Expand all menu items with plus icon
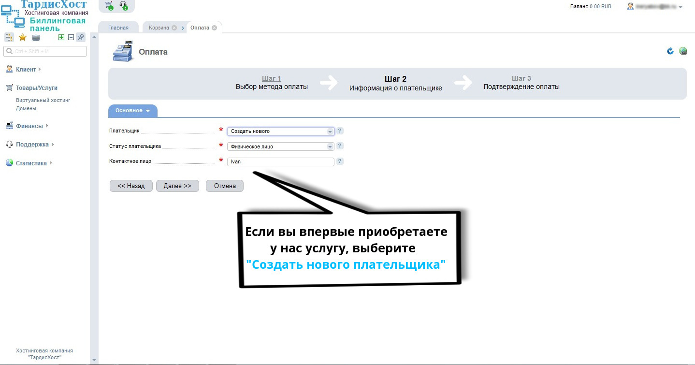 point(61,37)
